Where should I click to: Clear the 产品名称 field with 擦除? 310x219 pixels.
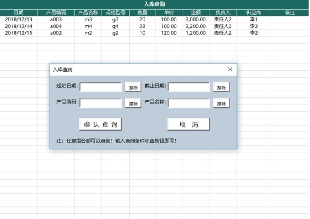pyautogui.click(x=221, y=103)
